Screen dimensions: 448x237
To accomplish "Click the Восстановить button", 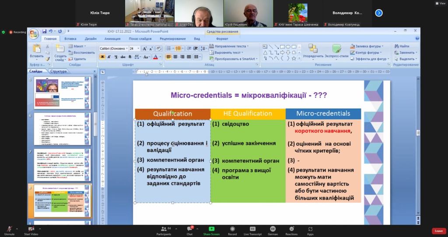I will click(x=81, y=52).
